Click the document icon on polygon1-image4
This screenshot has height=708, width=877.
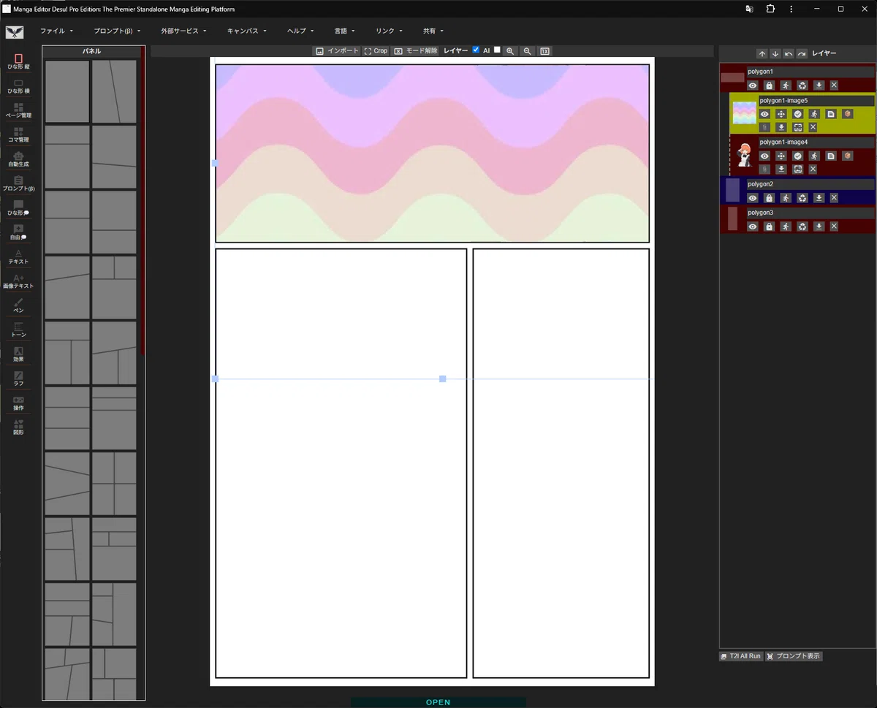831,156
